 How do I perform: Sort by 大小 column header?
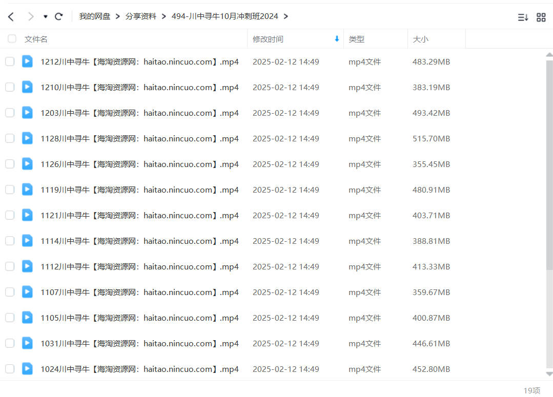click(420, 39)
